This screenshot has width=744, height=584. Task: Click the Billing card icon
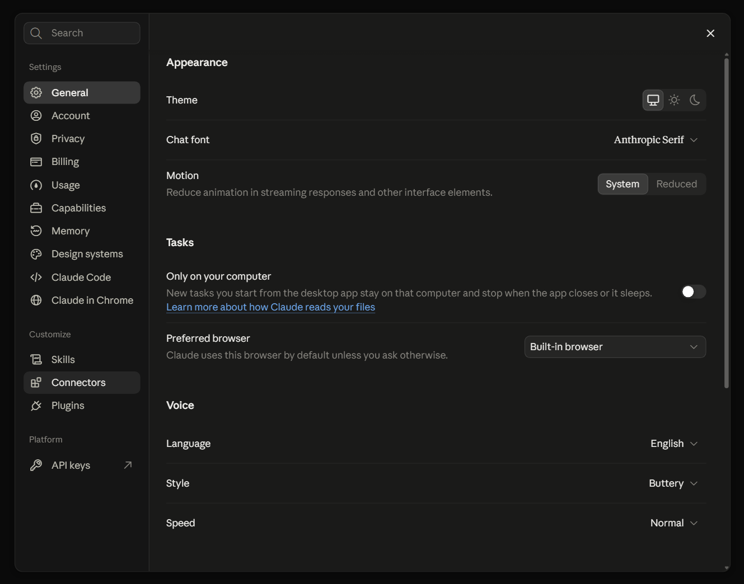tap(36, 162)
